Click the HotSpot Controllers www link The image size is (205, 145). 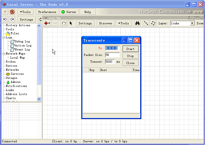(x=198, y=12)
